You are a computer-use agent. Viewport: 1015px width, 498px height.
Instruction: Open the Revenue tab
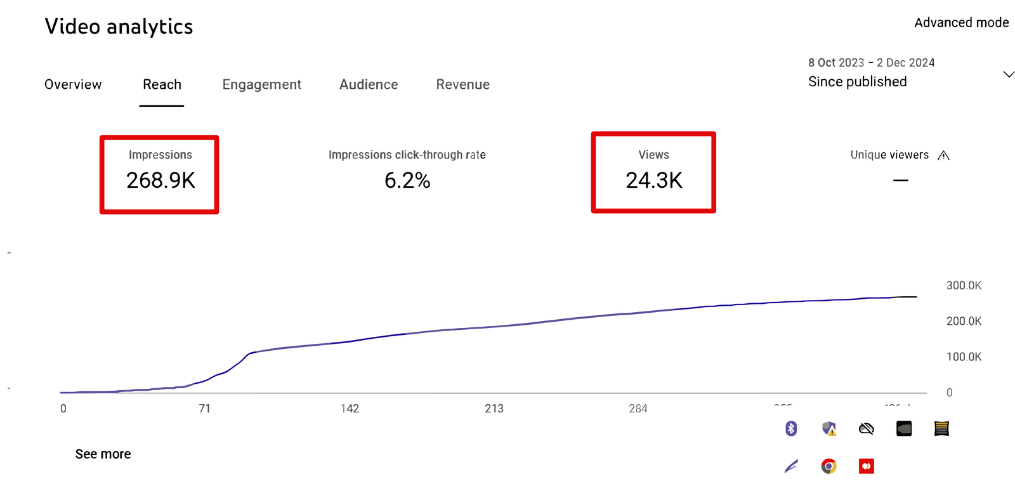pyautogui.click(x=462, y=84)
